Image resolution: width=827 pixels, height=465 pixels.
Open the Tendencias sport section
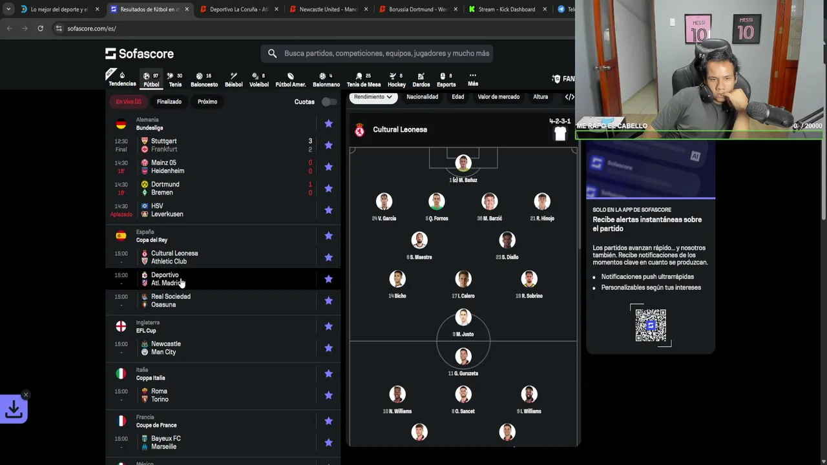pyautogui.click(x=122, y=79)
